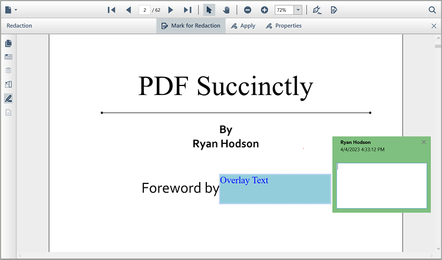Expand the 72% zoom level dropdown

[x=298, y=10]
